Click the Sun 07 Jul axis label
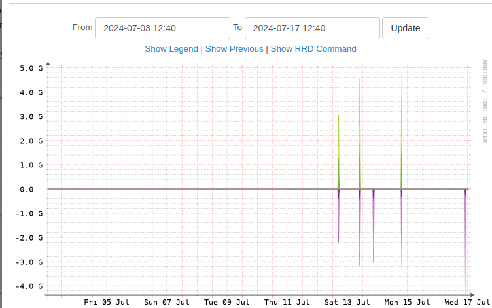The image size is (492, 308). point(167,302)
